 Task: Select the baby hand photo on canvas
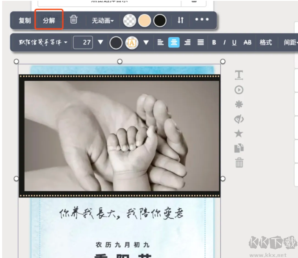tap(122, 136)
